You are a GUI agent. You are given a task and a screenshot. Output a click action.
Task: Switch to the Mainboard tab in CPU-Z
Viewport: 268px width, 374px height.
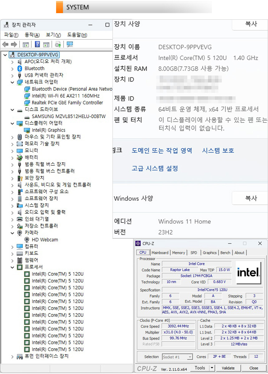point(160,252)
